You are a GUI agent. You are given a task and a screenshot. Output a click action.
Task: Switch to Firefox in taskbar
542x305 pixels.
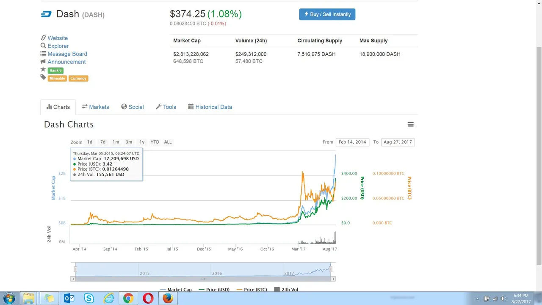[168, 298]
